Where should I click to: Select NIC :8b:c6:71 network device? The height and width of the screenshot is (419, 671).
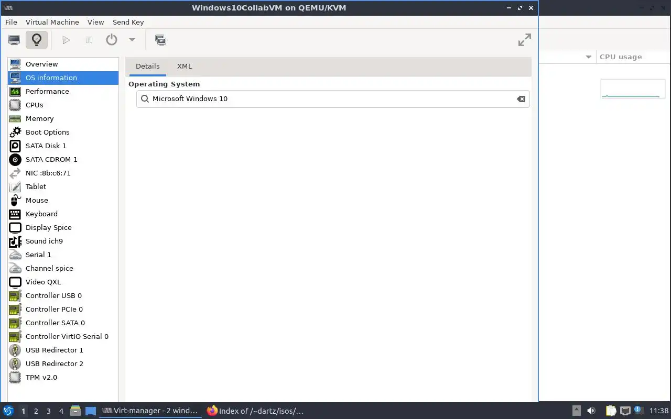[x=63, y=173]
